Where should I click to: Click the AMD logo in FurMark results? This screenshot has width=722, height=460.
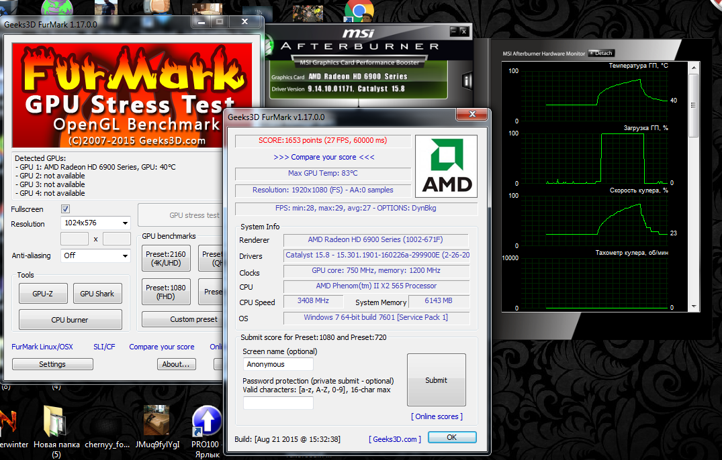[x=446, y=166]
